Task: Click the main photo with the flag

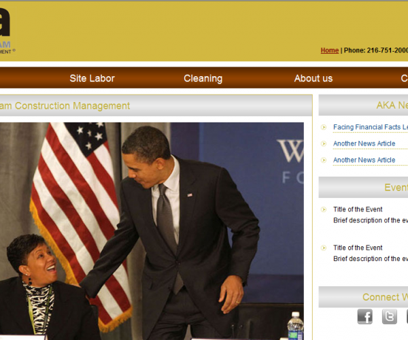Action: click(152, 231)
